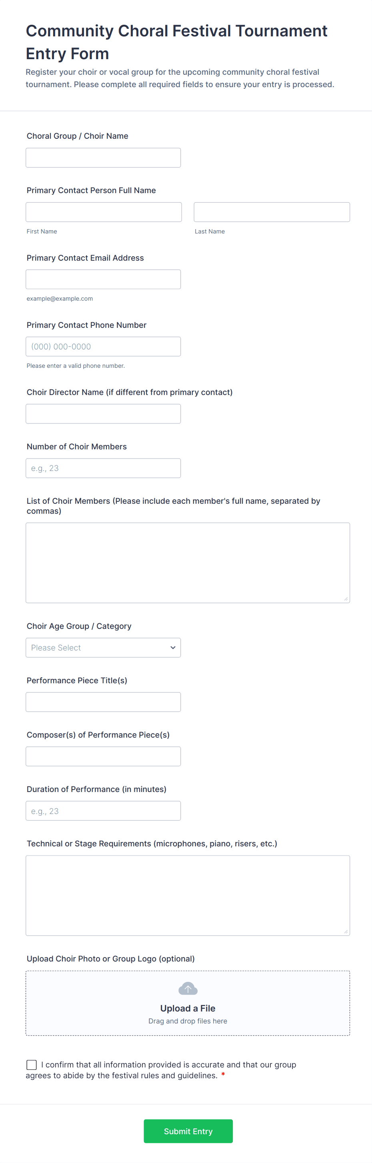
Task: Click the Last Name input field
Action: point(272,212)
